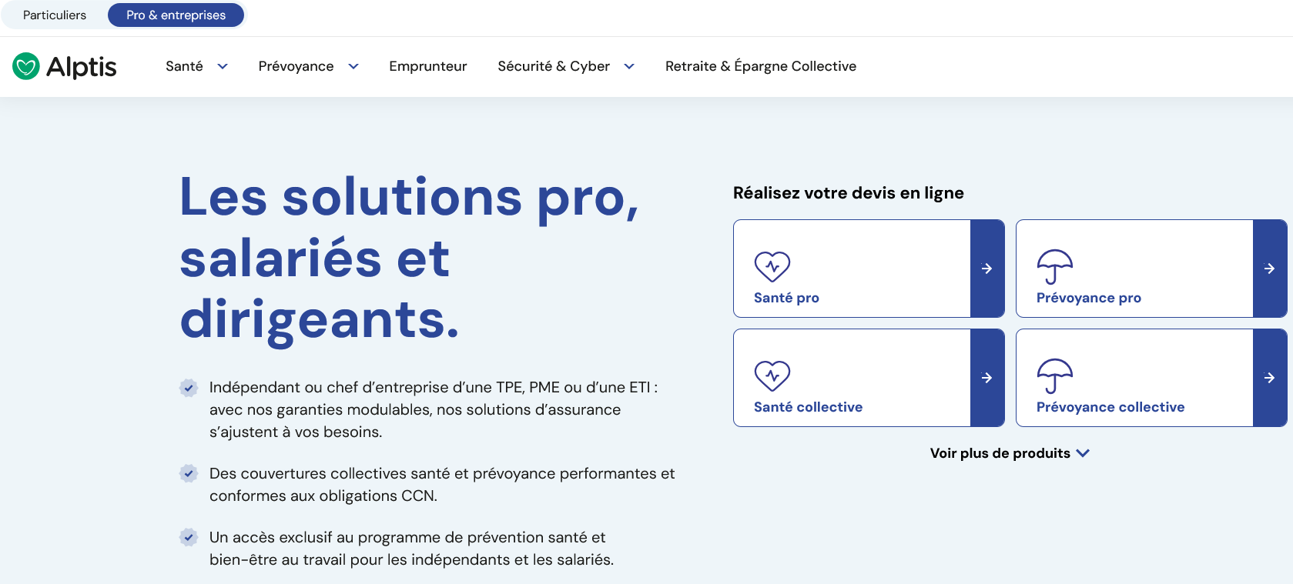The image size is (1293, 584).
Task: Click the Alptis brand name text
Action: click(82, 67)
